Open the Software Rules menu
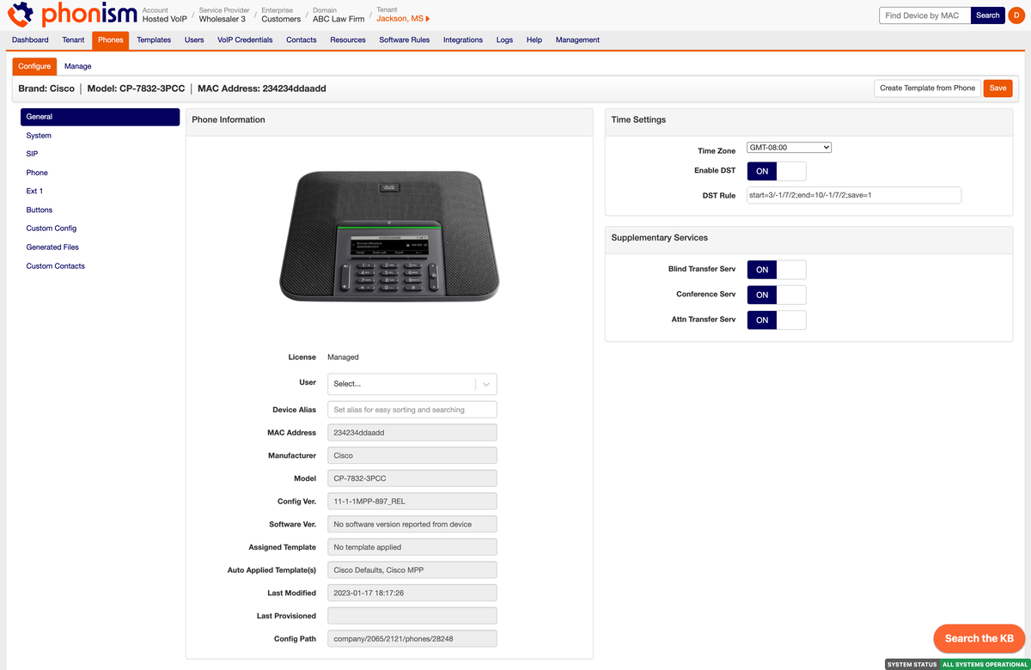The image size is (1031, 670). [405, 40]
